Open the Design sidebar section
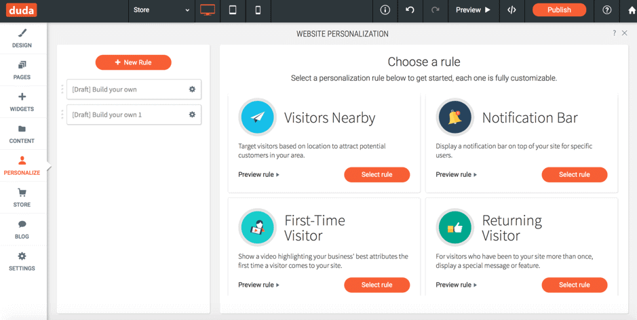Viewport: 637px width, 320px height. (22, 38)
